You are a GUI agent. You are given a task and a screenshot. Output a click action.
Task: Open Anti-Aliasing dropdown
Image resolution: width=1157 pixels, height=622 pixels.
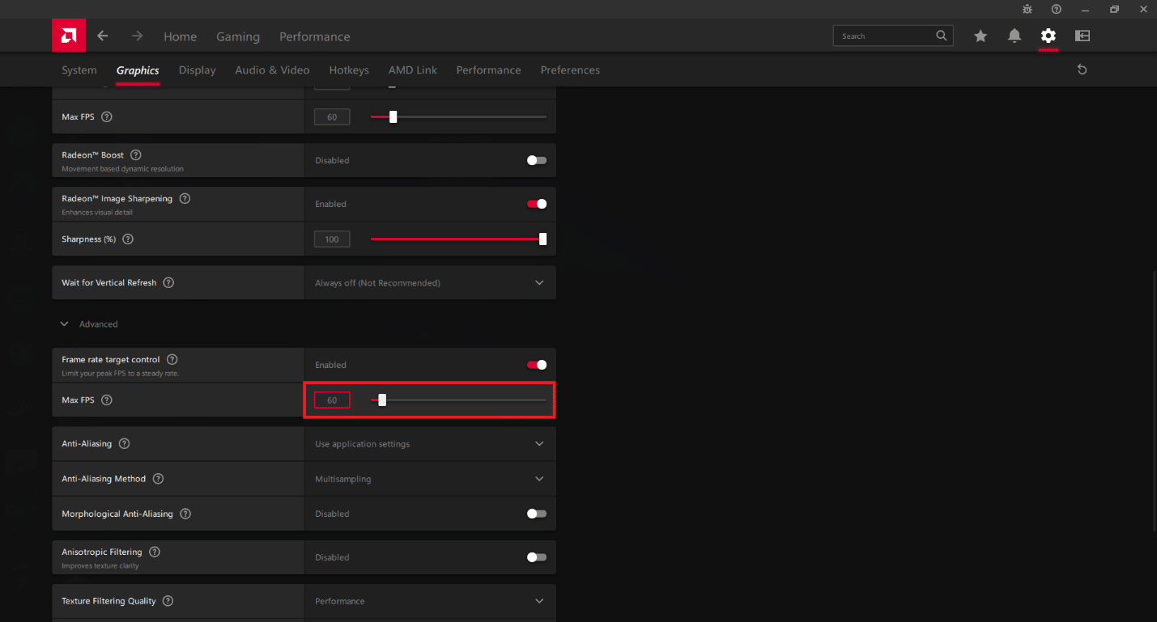click(430, 444)
